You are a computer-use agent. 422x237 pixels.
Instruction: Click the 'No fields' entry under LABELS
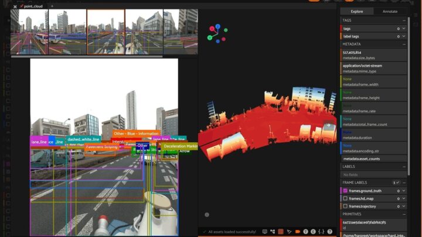[374, 174]
